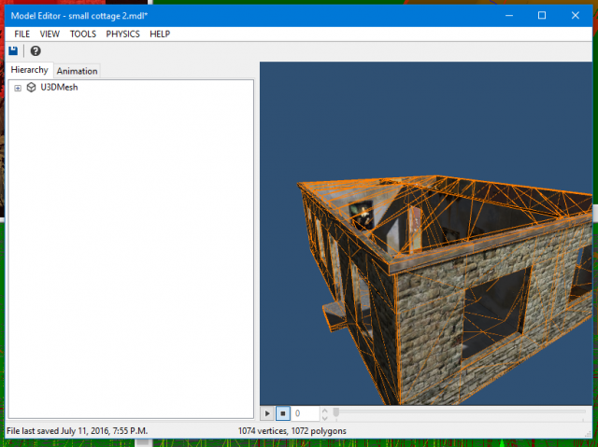Click the animation frame number field
Image resolution: width=598 pixels, height=447 pixels.
coord(306,413)
